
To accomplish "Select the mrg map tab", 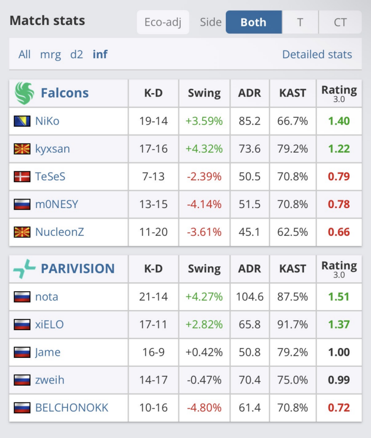I will [x=50, y=55].
